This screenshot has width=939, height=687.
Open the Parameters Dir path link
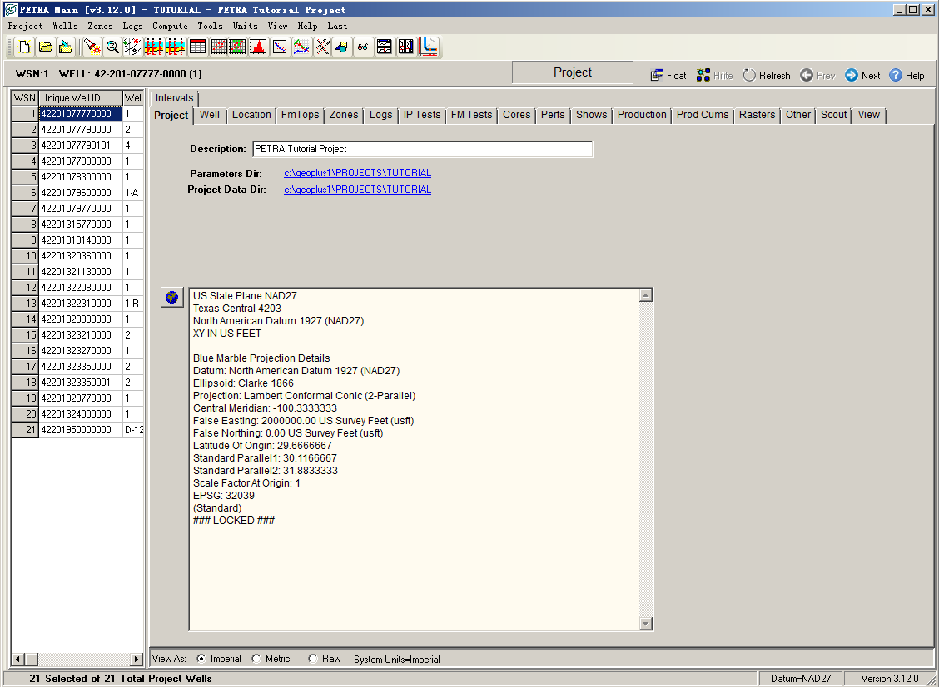pyautogui.click(x=357, y=173)
